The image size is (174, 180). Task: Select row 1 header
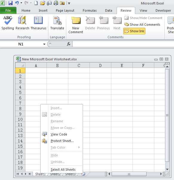[20, 71]
